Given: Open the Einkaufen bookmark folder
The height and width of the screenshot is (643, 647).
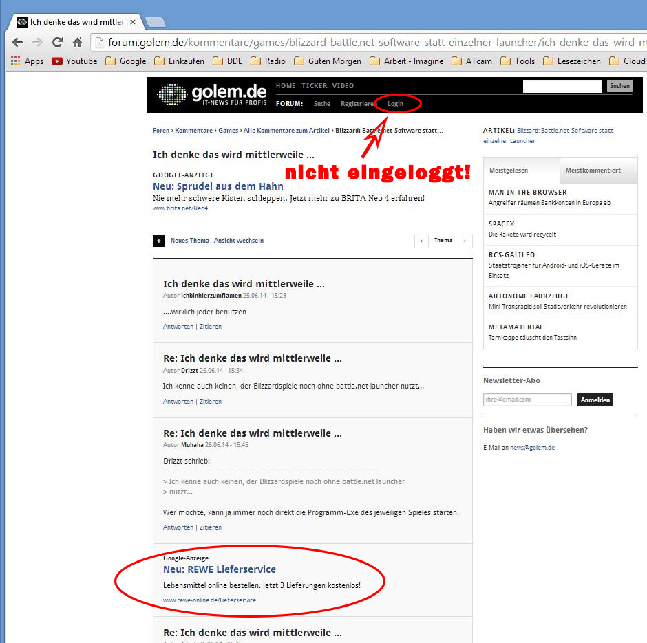Looking at the screenshot, I should [x=179, y=61].
